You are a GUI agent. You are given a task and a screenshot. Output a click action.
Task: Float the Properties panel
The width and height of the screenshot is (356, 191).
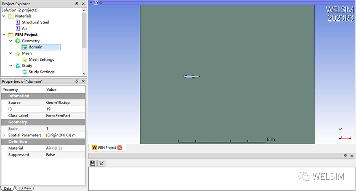click(x=77, y=81)
